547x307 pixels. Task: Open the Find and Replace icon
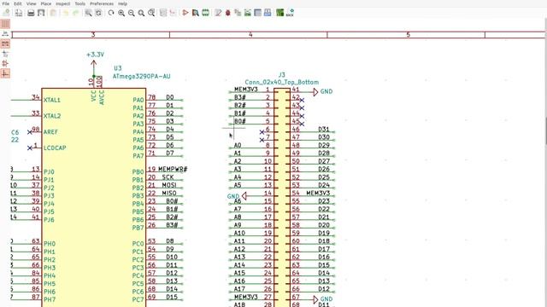[98, 13]
